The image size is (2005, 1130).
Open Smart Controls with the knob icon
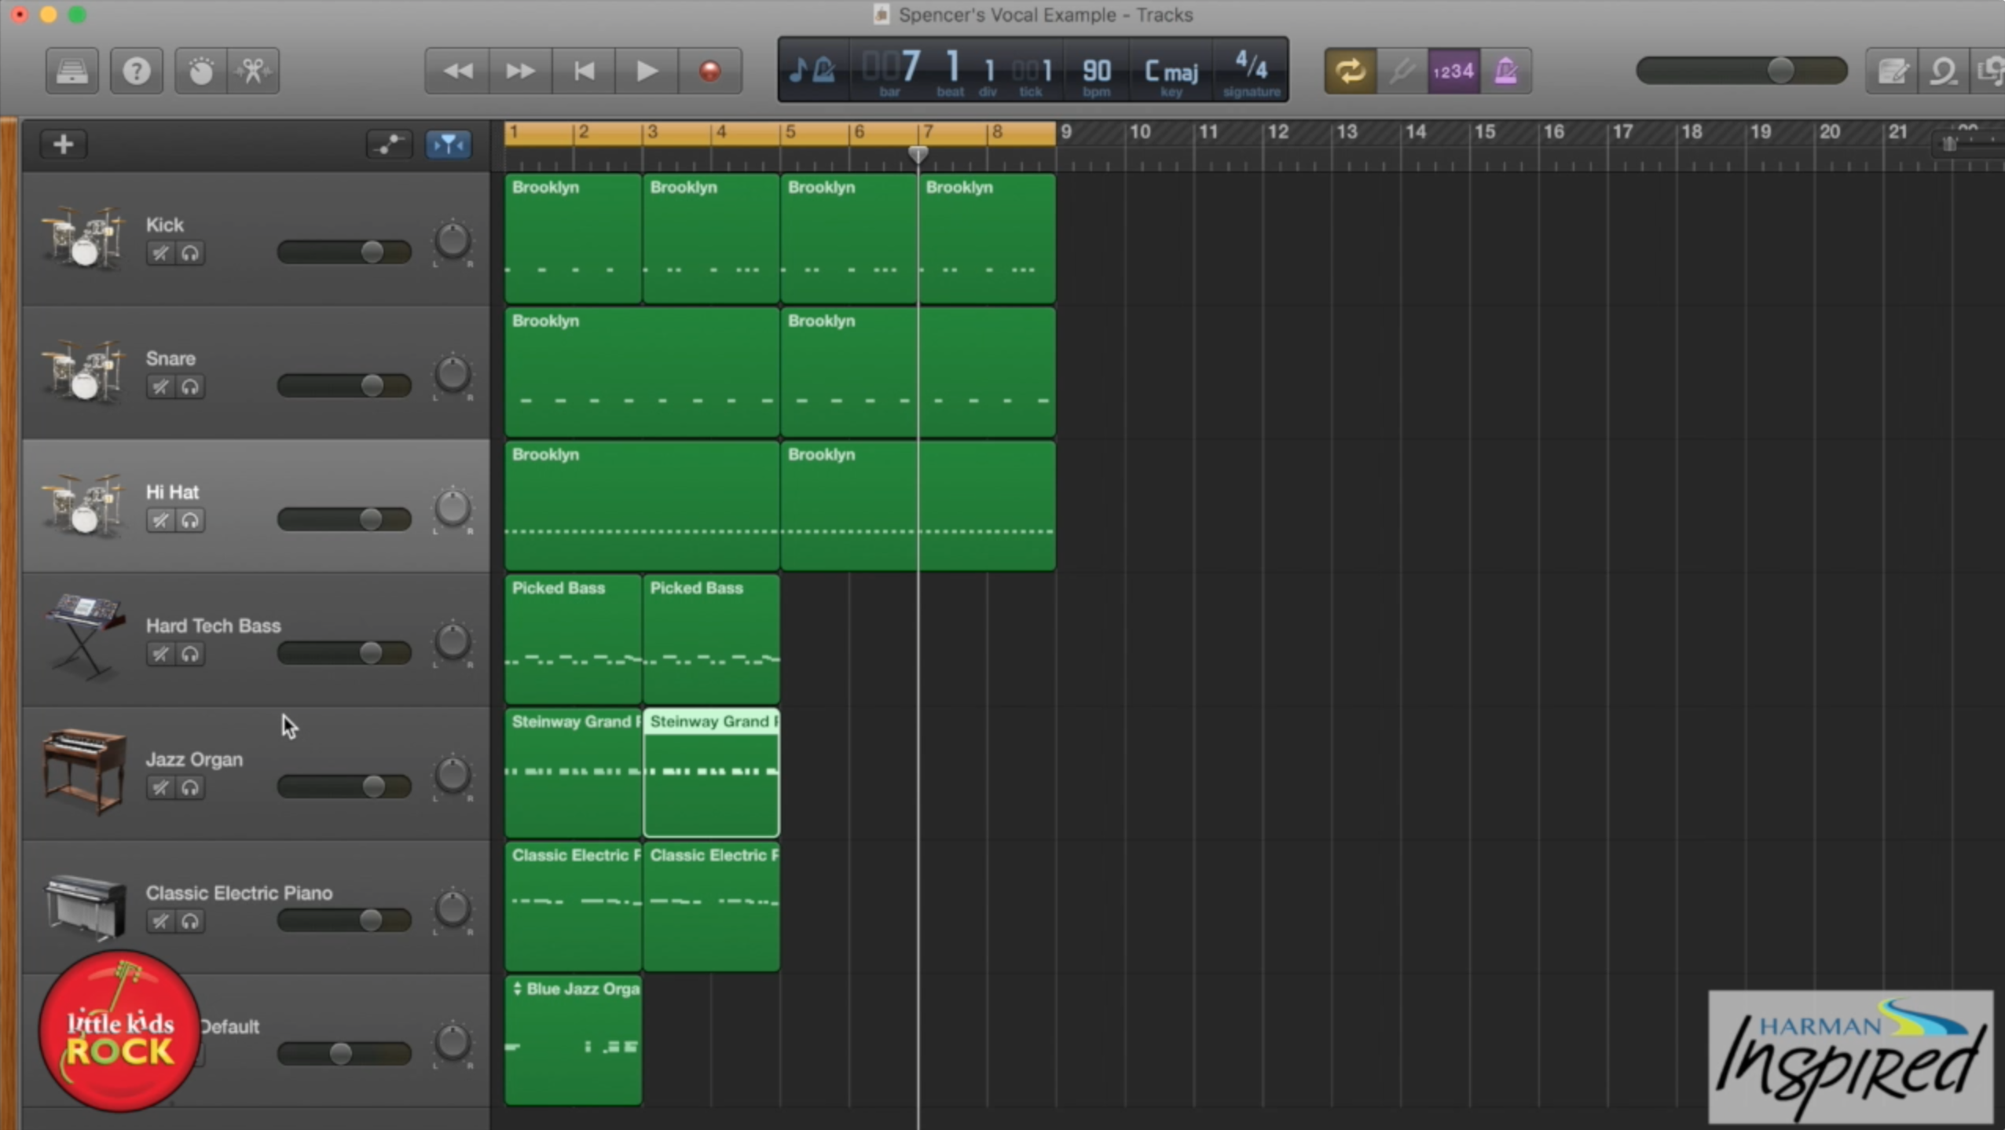click(202, 70)
